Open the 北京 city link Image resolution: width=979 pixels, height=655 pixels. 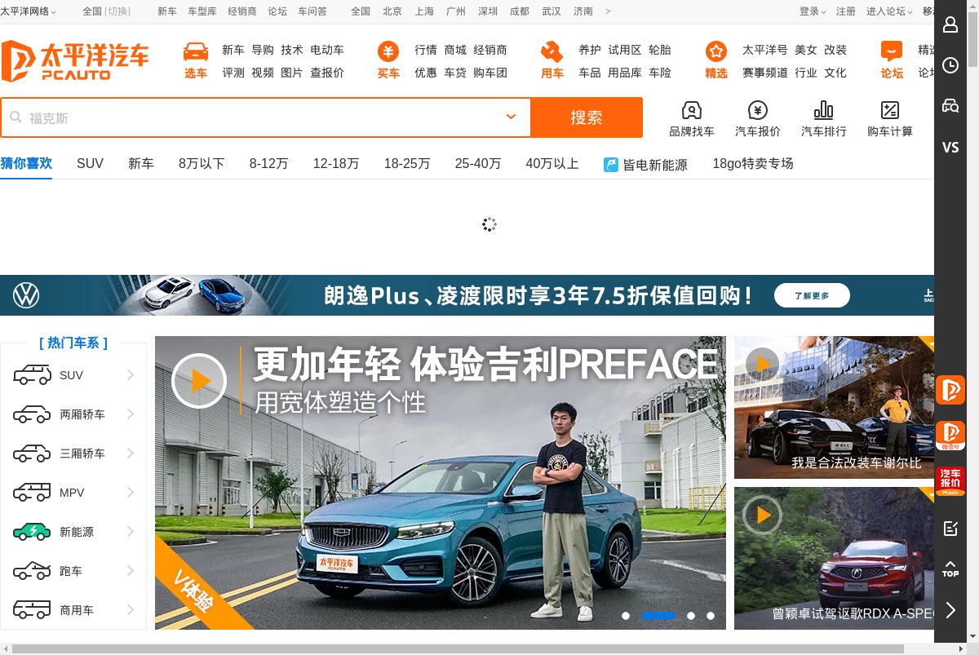pos(392,11)
